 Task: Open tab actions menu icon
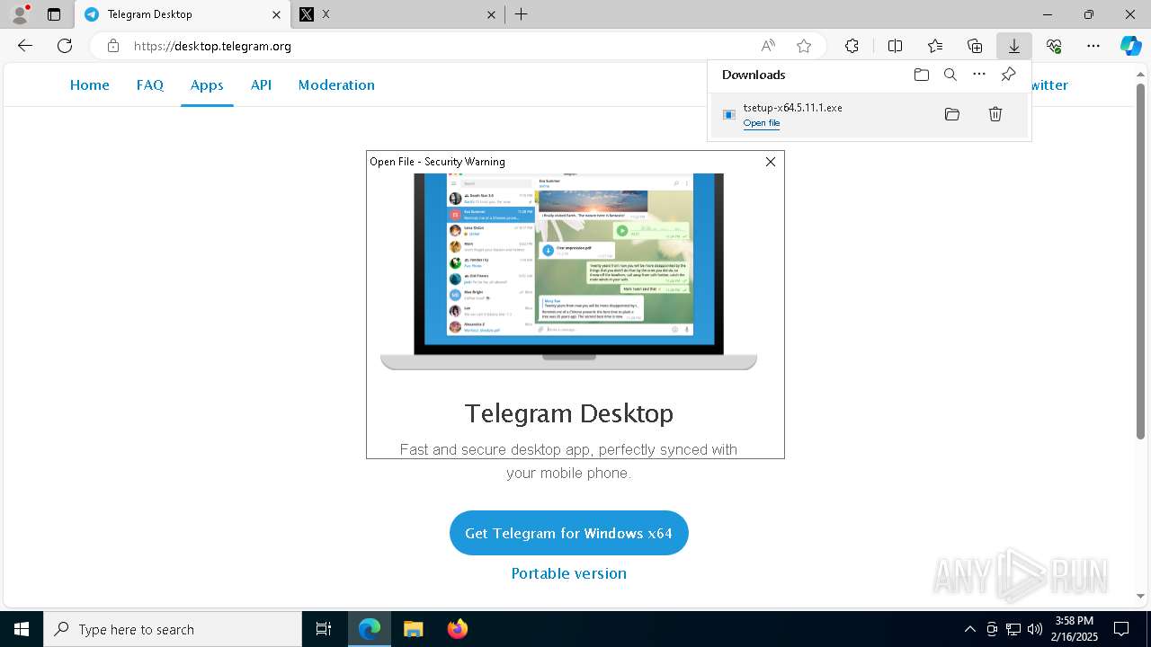point(54,14)
